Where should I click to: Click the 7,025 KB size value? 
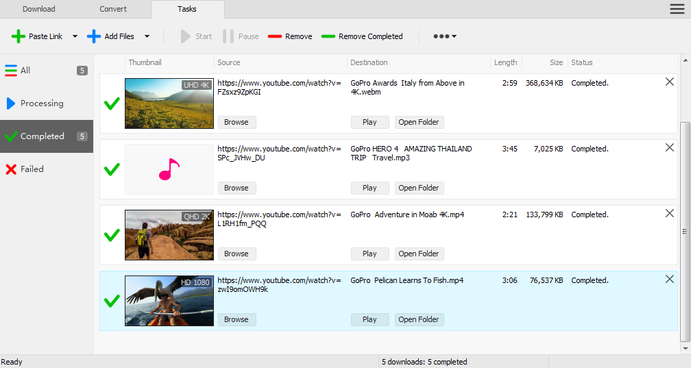(x=548, y=149)
